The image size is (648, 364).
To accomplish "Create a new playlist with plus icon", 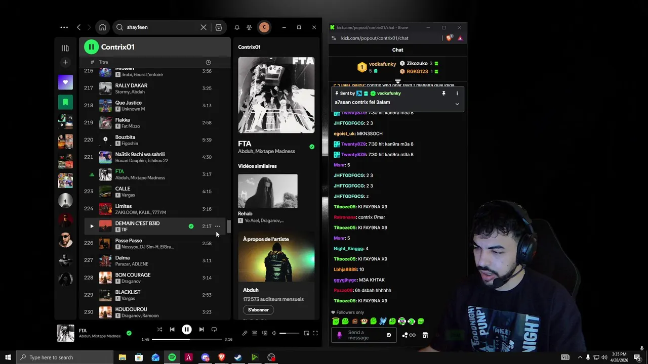I will [x=65, y=62].
